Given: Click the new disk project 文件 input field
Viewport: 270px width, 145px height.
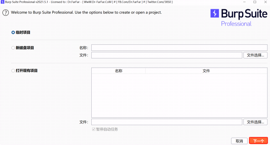Looking at the screenshot, I should 167,55.
